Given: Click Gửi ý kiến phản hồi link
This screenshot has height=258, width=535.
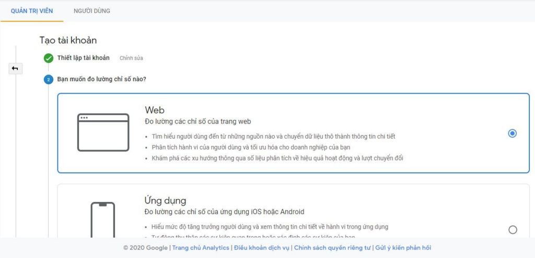Looking at the screenshot, I should pos(403,248).
